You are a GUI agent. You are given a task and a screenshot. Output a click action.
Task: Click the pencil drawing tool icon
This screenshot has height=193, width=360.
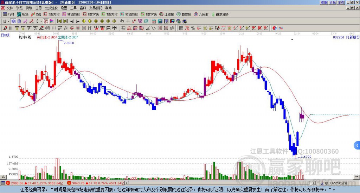(x=5, y=28)
